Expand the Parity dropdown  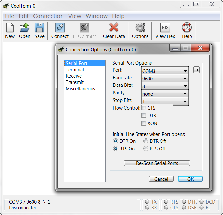point(165,94)
